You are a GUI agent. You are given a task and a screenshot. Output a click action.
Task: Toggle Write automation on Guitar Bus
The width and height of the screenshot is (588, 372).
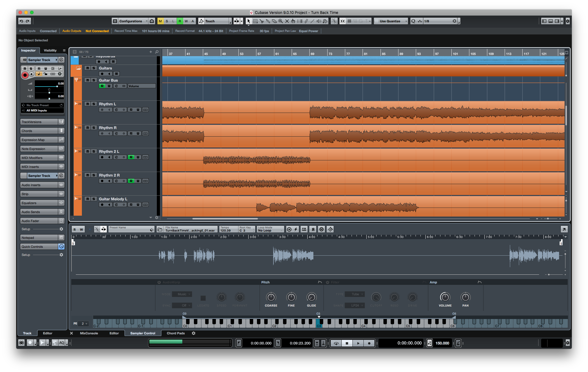click(109, 86)
